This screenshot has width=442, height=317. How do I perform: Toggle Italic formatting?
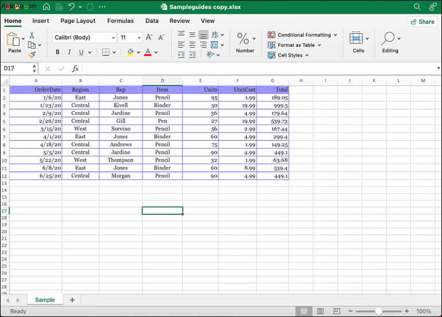click(69, 52)
